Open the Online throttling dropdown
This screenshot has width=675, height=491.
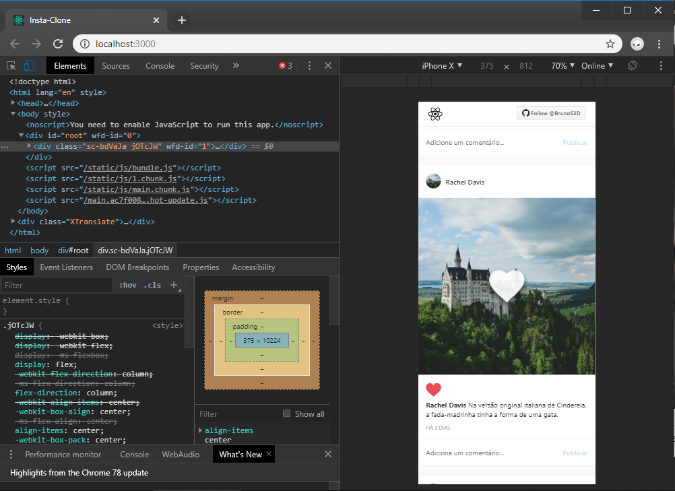(597, 66)
